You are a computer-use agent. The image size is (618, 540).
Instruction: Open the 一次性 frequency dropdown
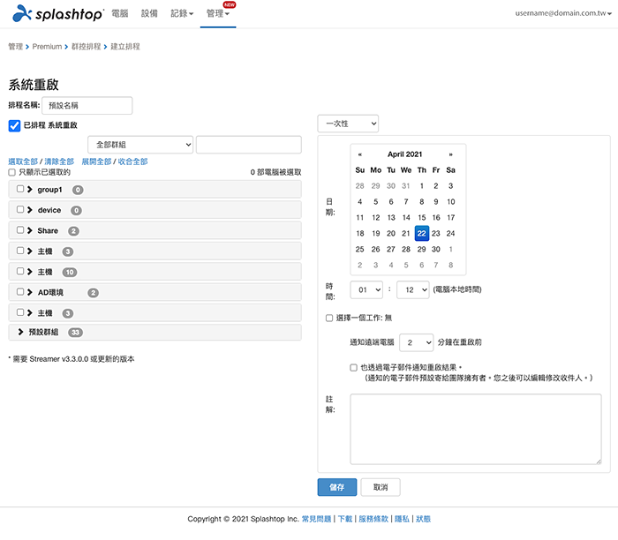348,124
